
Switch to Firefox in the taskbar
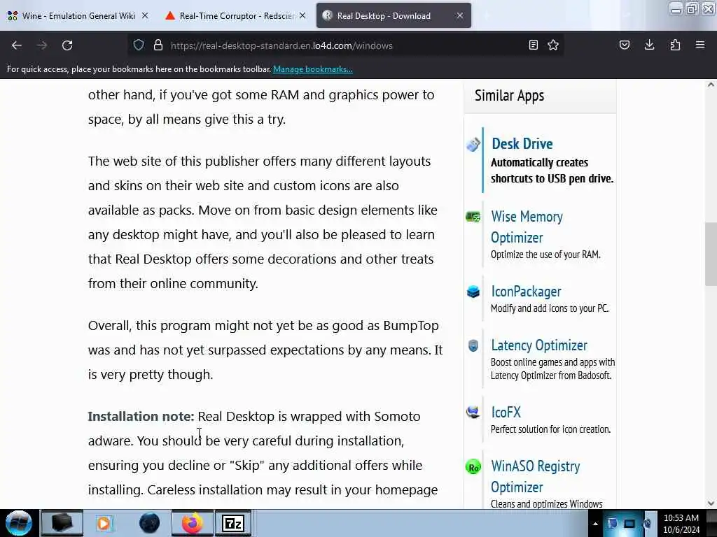click(x=193, y=523)
